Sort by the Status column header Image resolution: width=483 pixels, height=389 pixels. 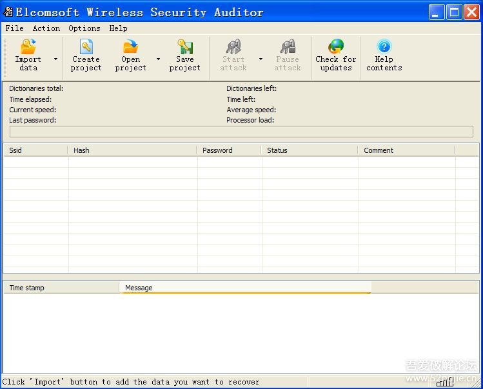coord(310,150)
